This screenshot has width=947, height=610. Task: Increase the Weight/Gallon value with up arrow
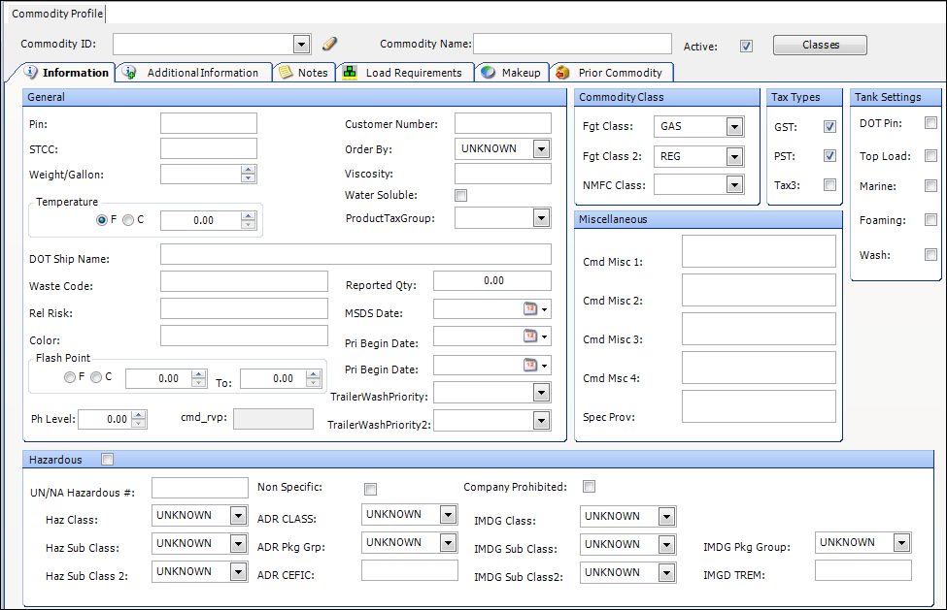pos(249,170)
